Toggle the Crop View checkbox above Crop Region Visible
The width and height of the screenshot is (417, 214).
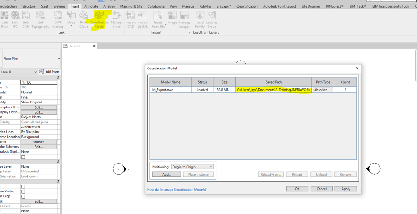(24, 187)
